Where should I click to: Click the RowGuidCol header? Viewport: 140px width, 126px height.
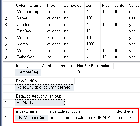[45, 81]
